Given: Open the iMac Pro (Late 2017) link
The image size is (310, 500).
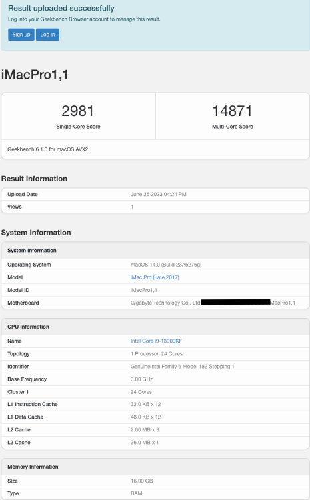Looking at the screenshot, I should click(155, 277).
